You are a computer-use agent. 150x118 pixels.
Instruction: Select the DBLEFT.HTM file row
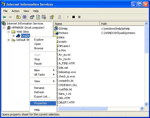(x=67, y=102)
